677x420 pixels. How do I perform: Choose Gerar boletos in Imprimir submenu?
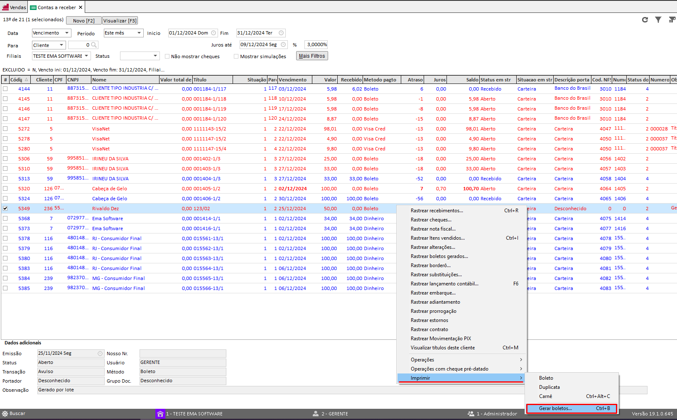tap(572, 408)
